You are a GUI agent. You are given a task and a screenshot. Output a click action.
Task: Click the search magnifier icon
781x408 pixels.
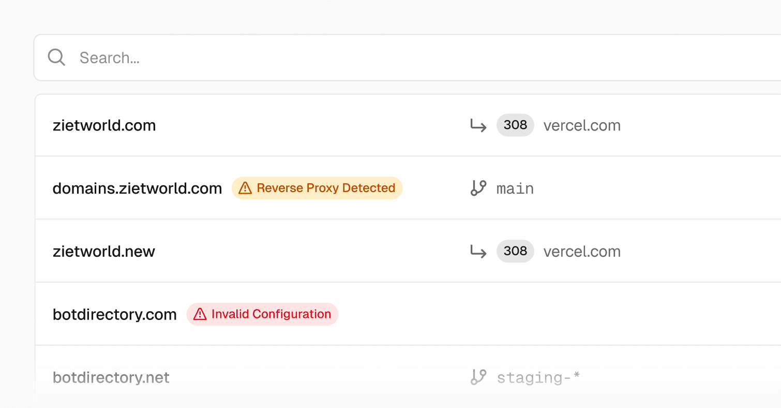(x=56, y=57)
